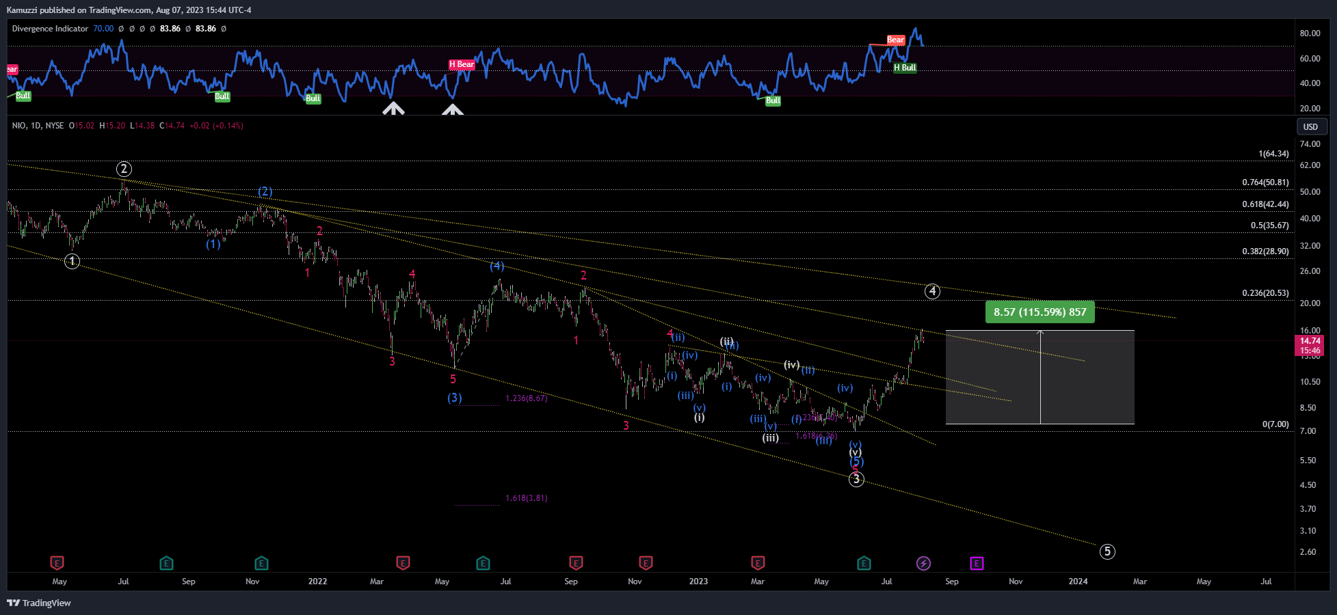Click the 2024 label on the time axis
The width and height of the screenshot is (1337, 615).
[1078, 582]
